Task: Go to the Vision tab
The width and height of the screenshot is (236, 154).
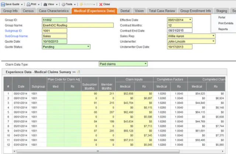Action: [139, 11]
